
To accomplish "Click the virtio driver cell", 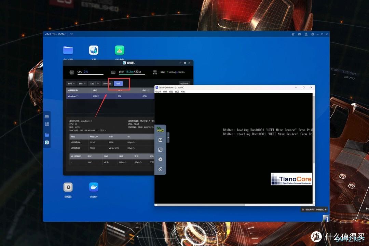I will tap(106, 162).
